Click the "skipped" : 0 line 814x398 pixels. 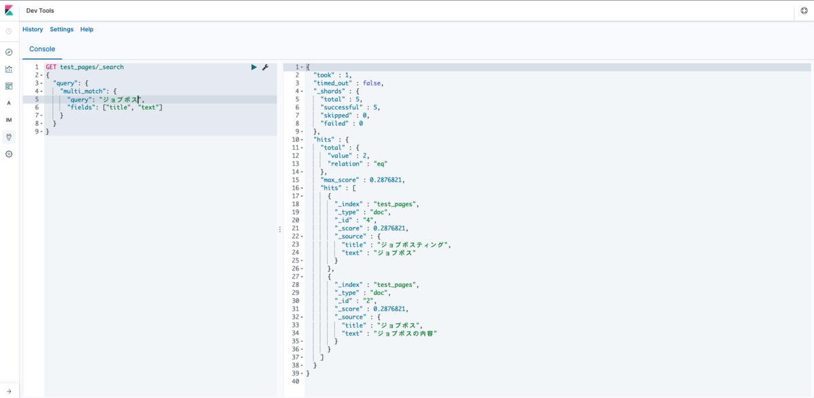(x=345, y=116)
